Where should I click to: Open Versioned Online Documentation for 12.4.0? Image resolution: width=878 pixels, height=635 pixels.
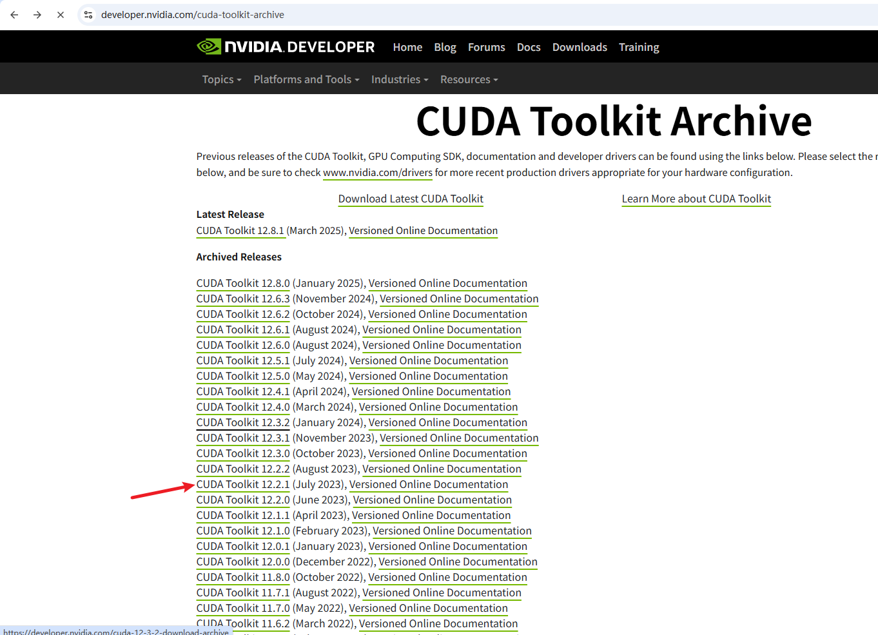click(x=438, y=407)
